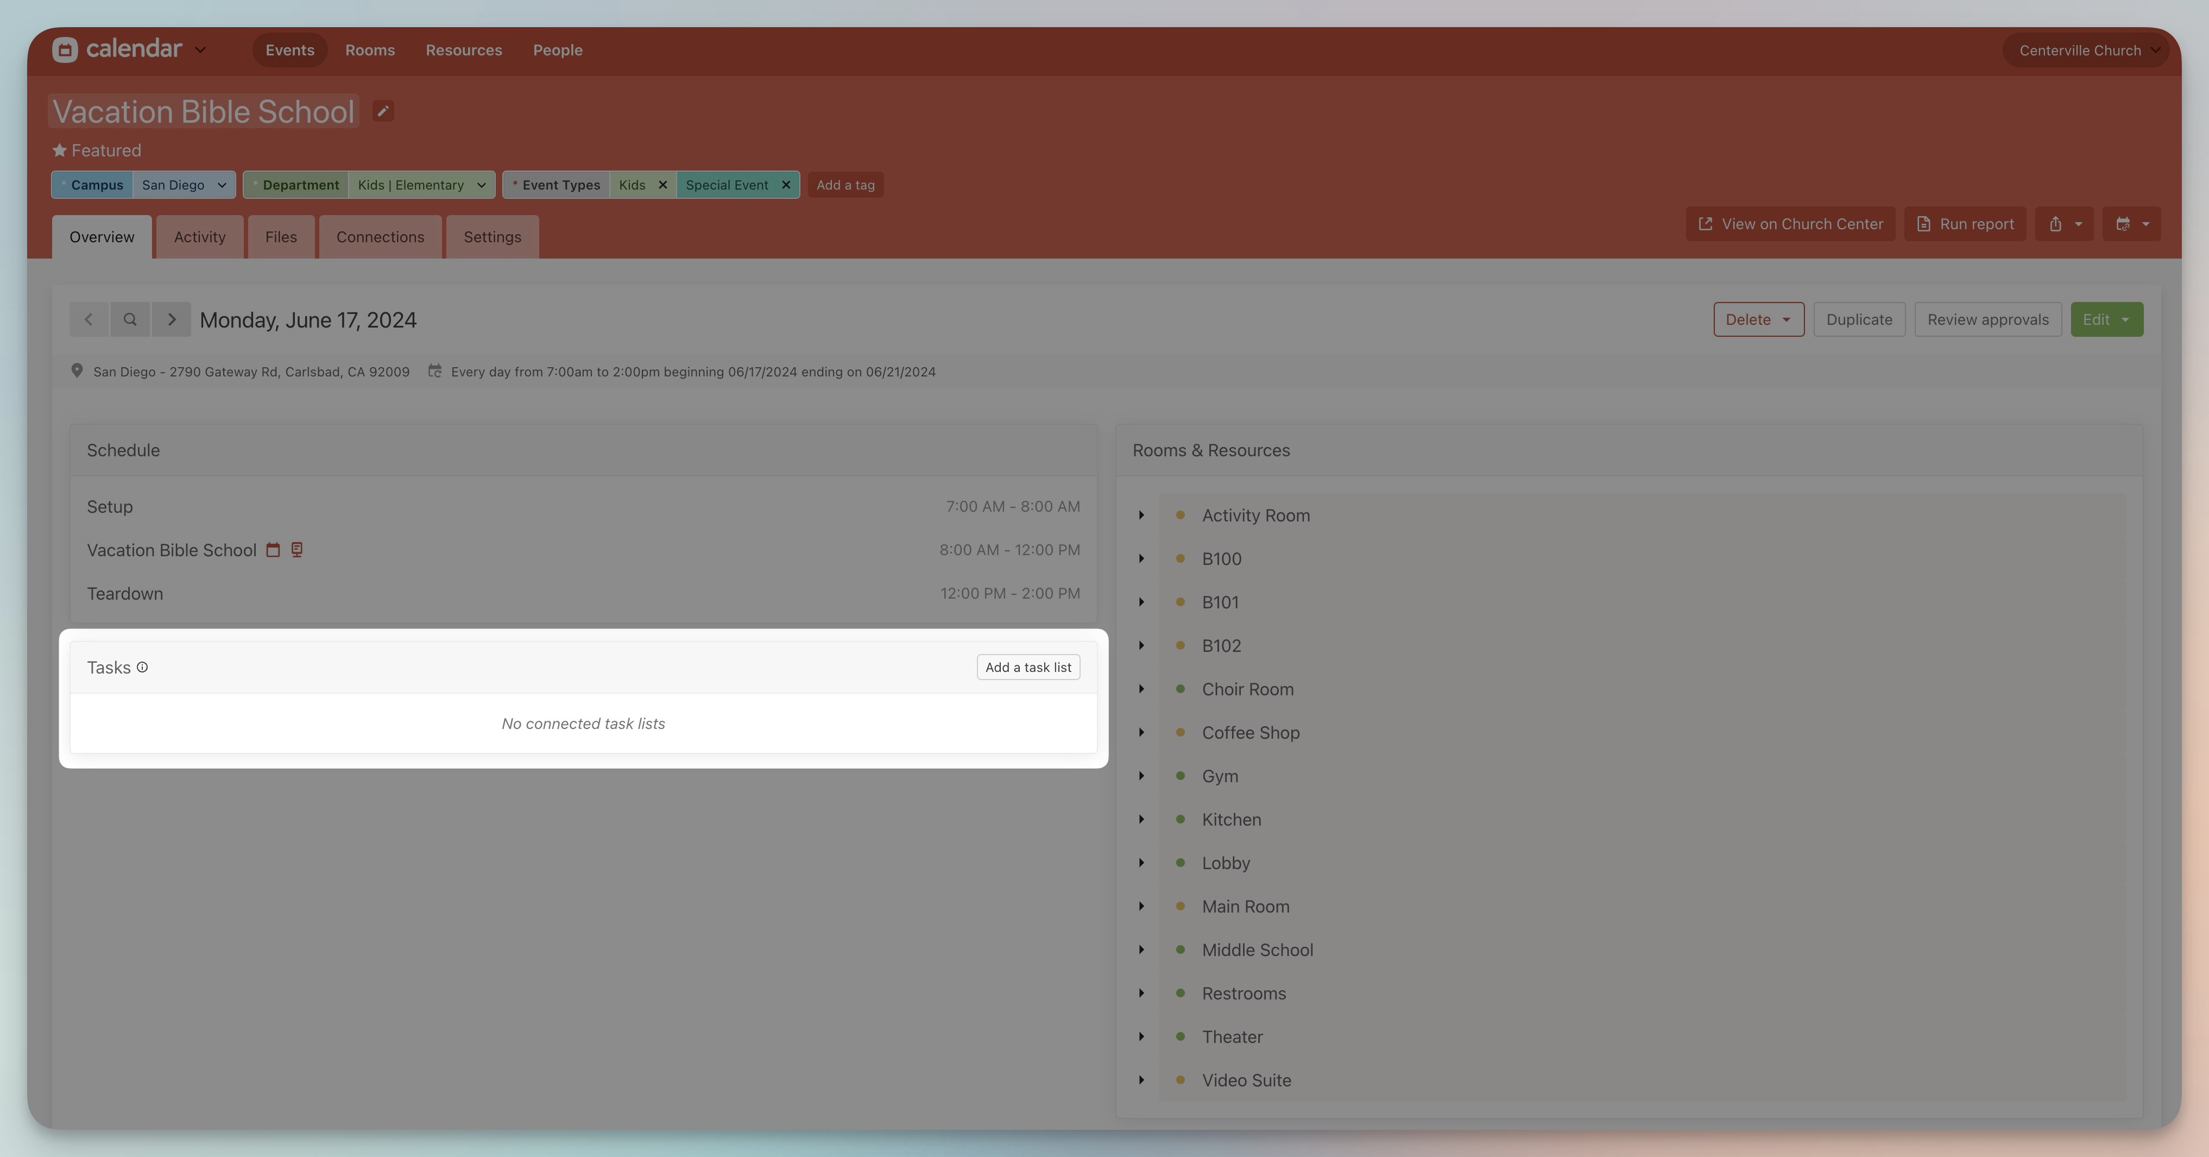Expand the Coffee Shop resource row

[1141, 732]
